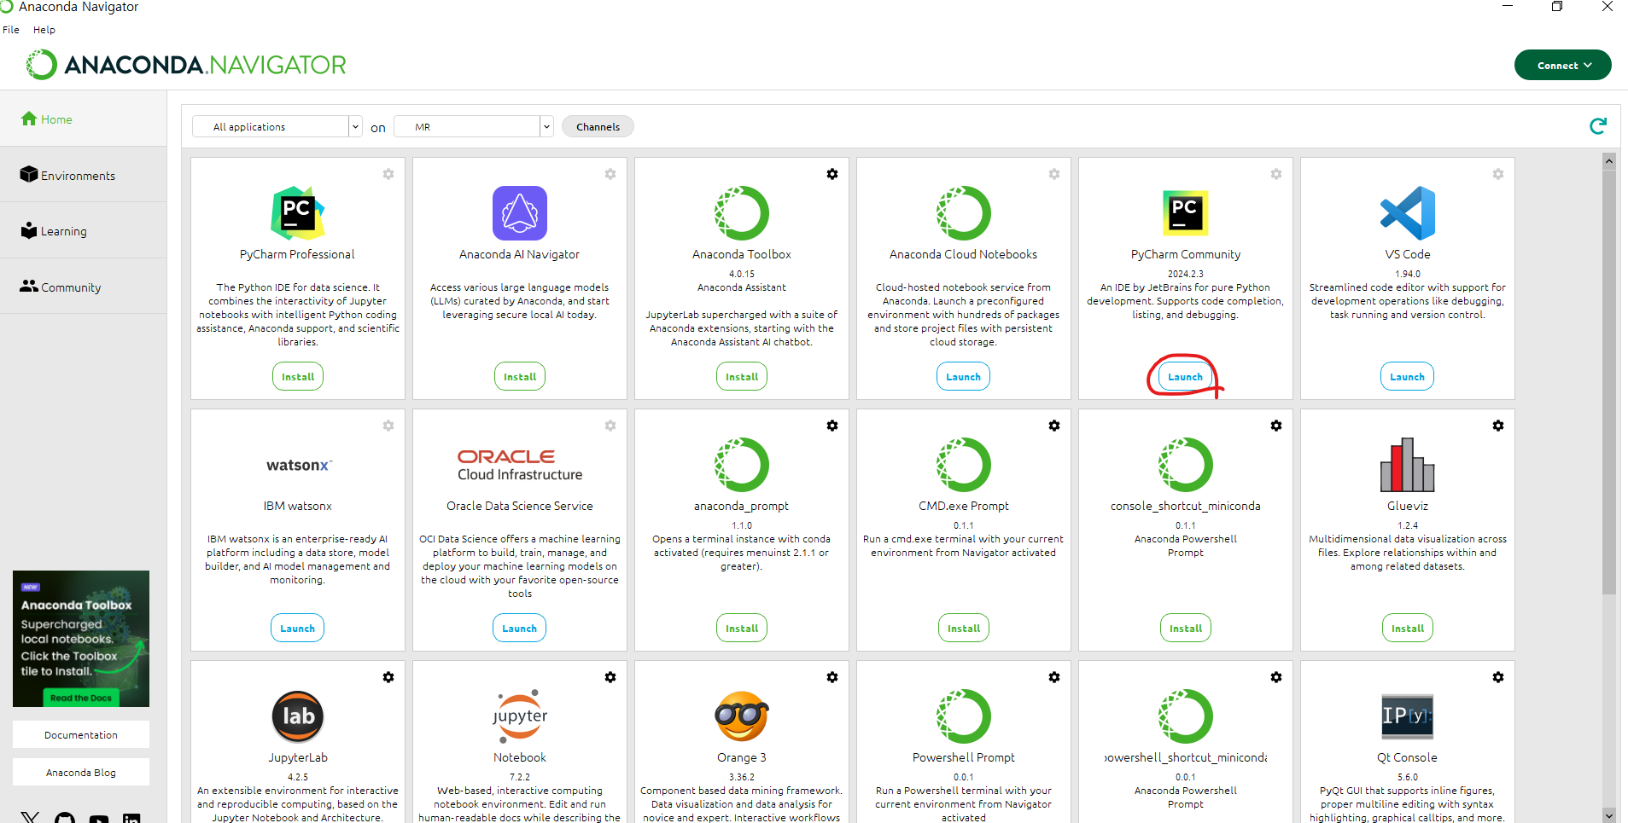Launch IBM watsonx
The image size is (1628, 823).
tap(297, 629)
